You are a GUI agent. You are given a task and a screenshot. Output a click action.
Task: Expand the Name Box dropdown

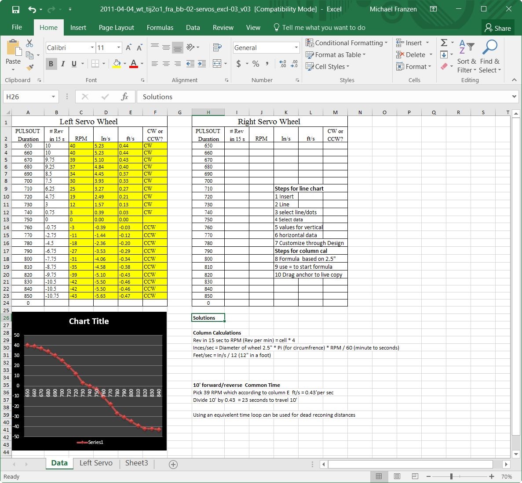[x=53, y=97]
